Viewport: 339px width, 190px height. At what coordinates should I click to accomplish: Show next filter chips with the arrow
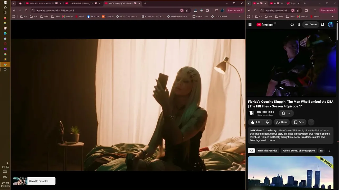tap(329, 151)
